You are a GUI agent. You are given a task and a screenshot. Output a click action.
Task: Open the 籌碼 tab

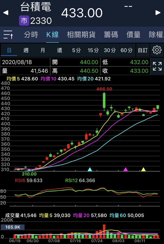(111, 35)
